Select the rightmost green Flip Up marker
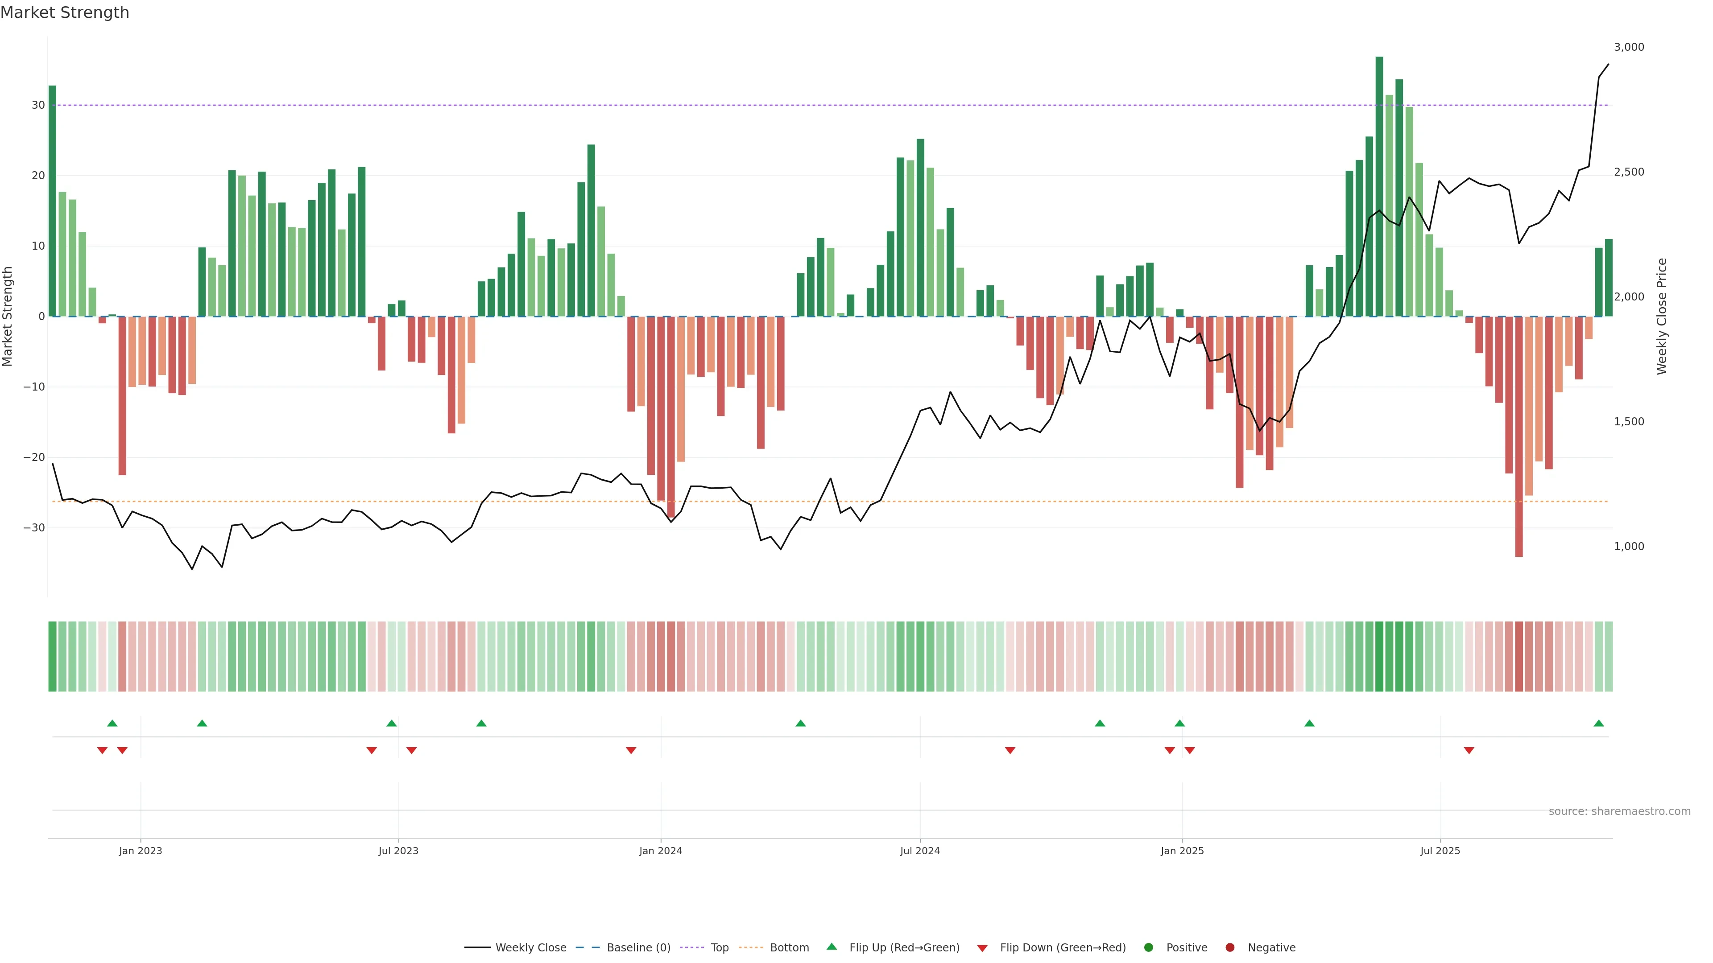The height and width of the screenshot is (963, 1713). coord(1599,723)
